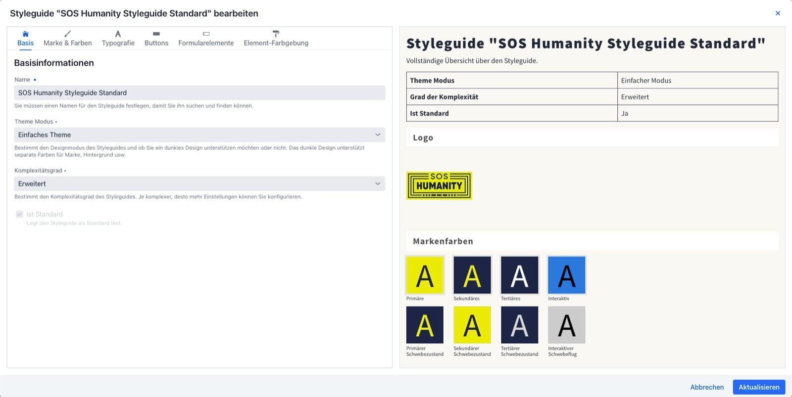Viewport: 792px width, 397px height.
Task: Click the Name input field
Action: pos(199,93)
